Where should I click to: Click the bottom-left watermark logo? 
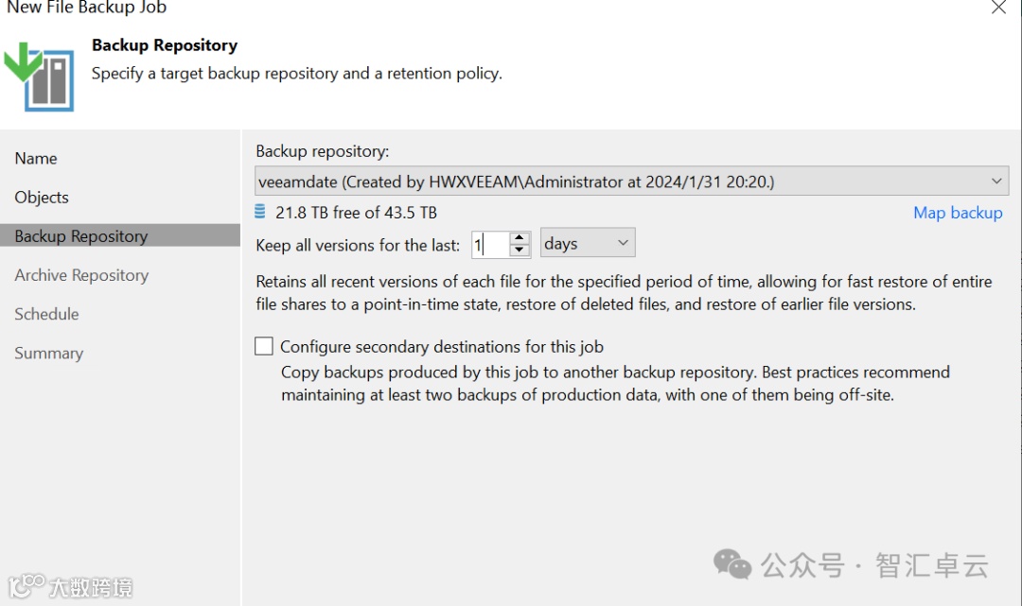coord(66,585)
